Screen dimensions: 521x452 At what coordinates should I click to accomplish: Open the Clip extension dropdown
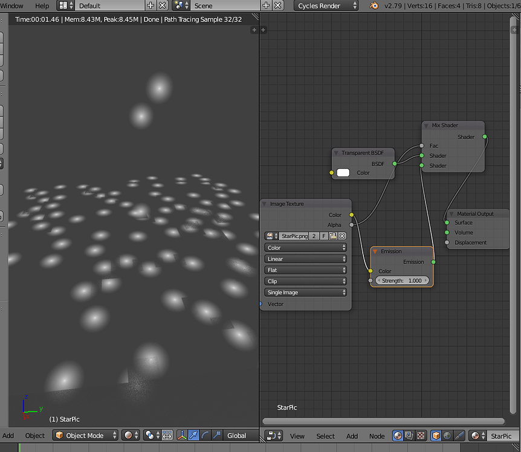tap(306, 282)
